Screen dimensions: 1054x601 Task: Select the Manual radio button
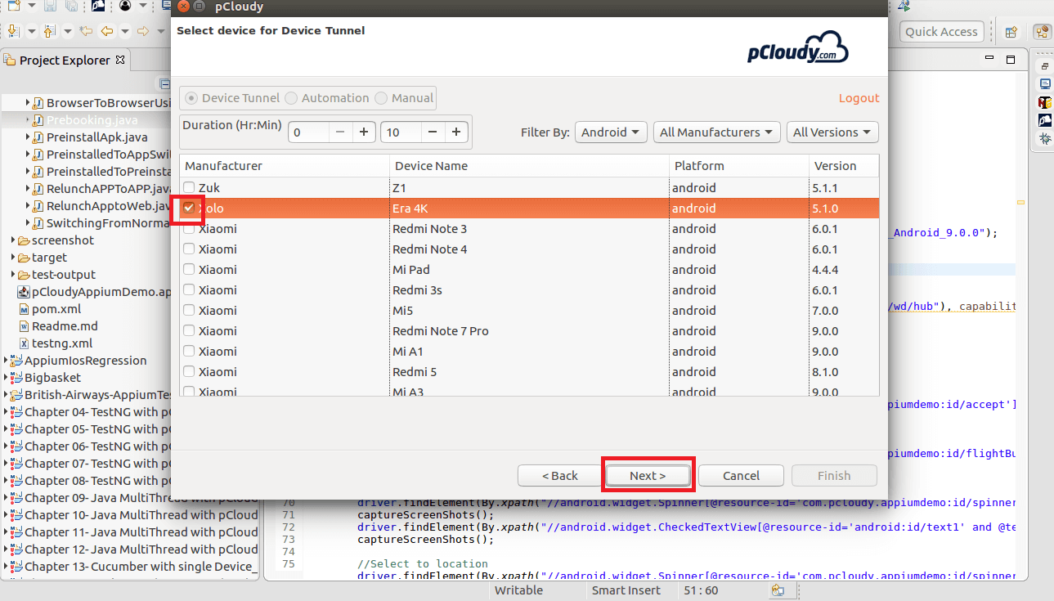pyautogui.click(x=381, y=98)
